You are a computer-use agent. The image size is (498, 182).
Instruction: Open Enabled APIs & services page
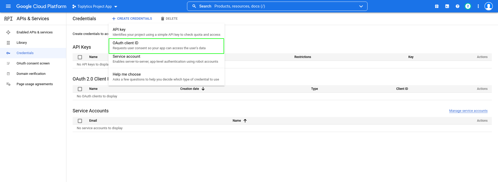pos(34,32)
